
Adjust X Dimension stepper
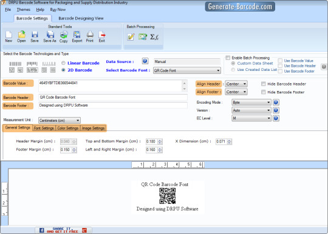230,141
